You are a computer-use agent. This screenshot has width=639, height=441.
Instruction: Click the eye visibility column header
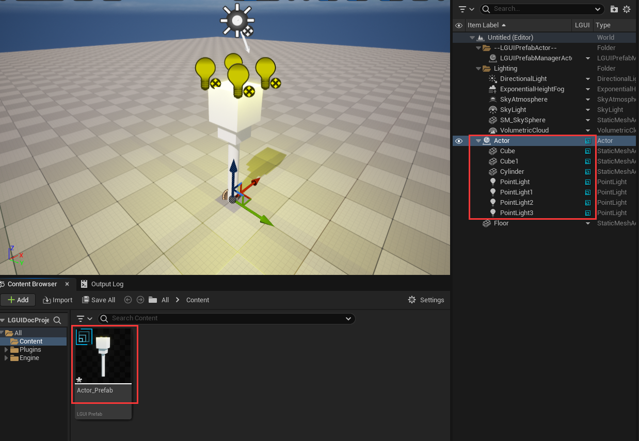458,25
